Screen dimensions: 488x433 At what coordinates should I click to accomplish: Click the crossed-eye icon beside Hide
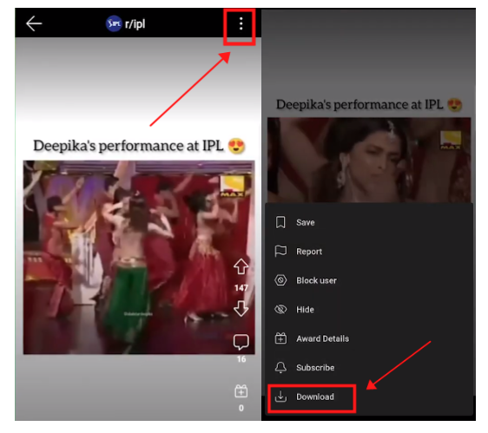pos(280,310)
